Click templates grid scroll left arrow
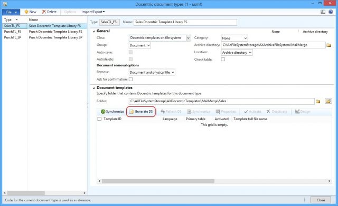 point(99,181)
